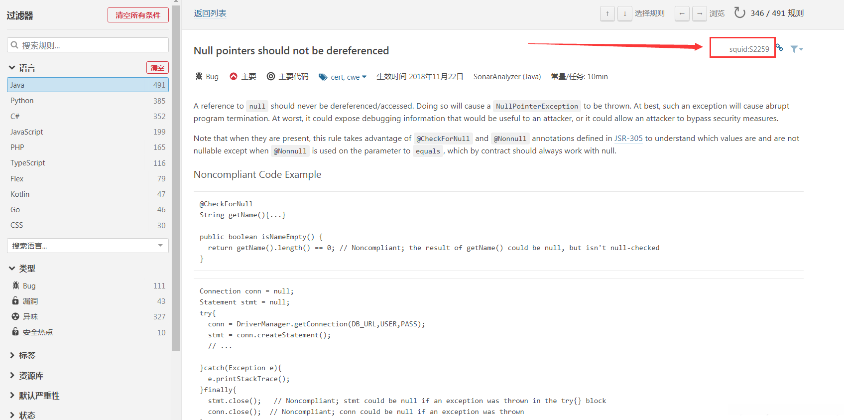
Task: Expand the 标签 filter section
Action: point(22,355)
